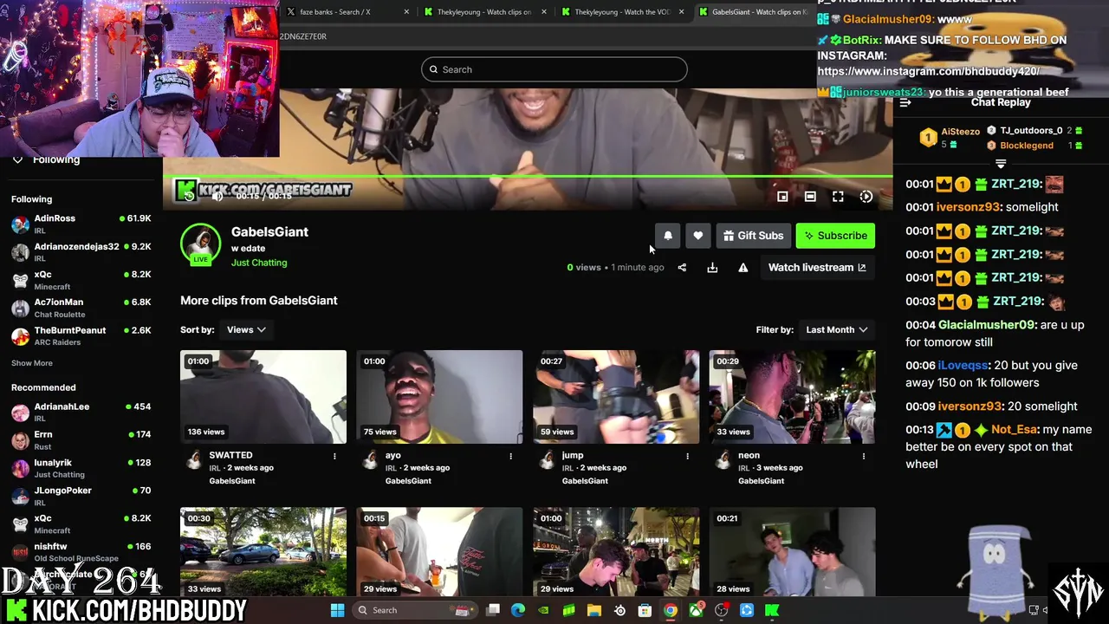Image resolution: width=1109 pixels, height=624 pixels.
Task: Close the Thekyleyoung Watch the VOD tab
Action: [x=681, y=12]
